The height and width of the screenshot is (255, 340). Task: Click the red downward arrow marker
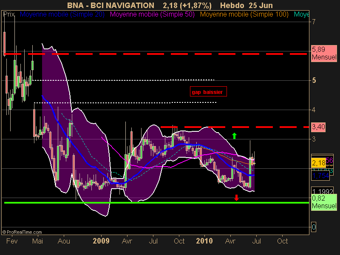click(x=236, y=198)
